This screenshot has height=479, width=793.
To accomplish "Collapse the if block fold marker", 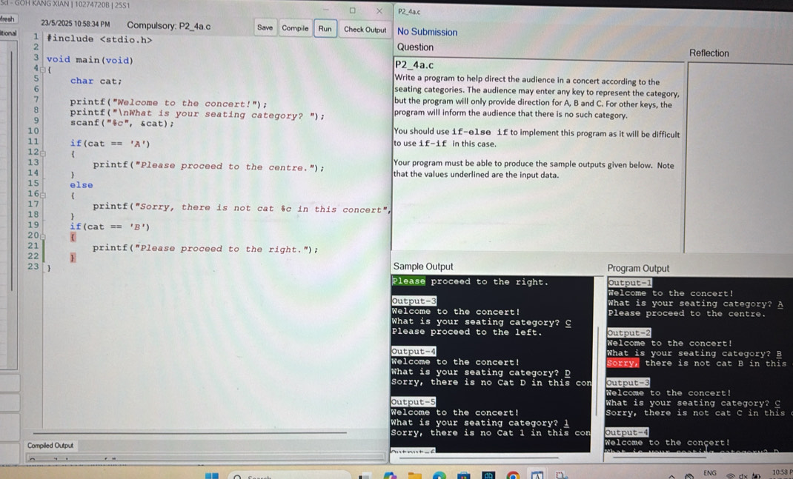I will [x=43, y=153].
